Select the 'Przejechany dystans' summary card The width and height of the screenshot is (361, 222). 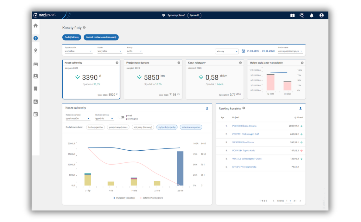click(x=153, y=79)
